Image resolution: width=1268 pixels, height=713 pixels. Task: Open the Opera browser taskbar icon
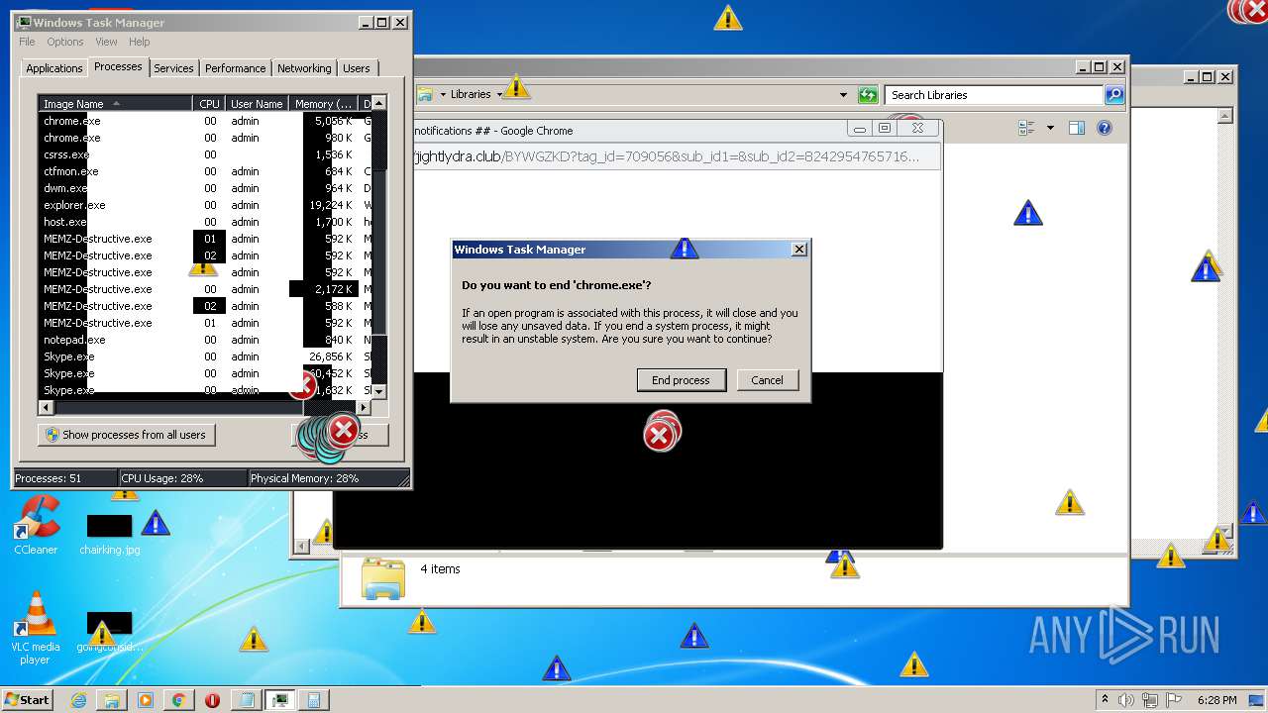[212, 700]
